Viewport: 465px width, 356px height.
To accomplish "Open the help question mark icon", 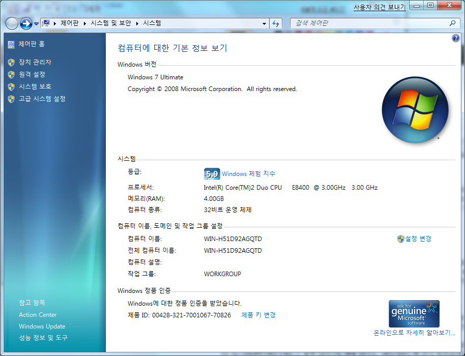I will (x=455, y=38).
